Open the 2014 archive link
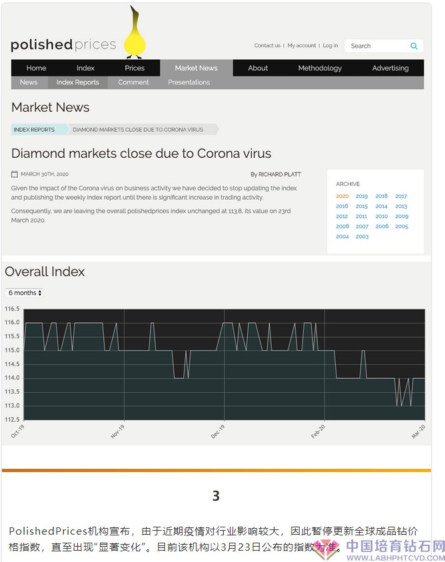The height and width of the screenshot is (562, 445). (382, 206)
